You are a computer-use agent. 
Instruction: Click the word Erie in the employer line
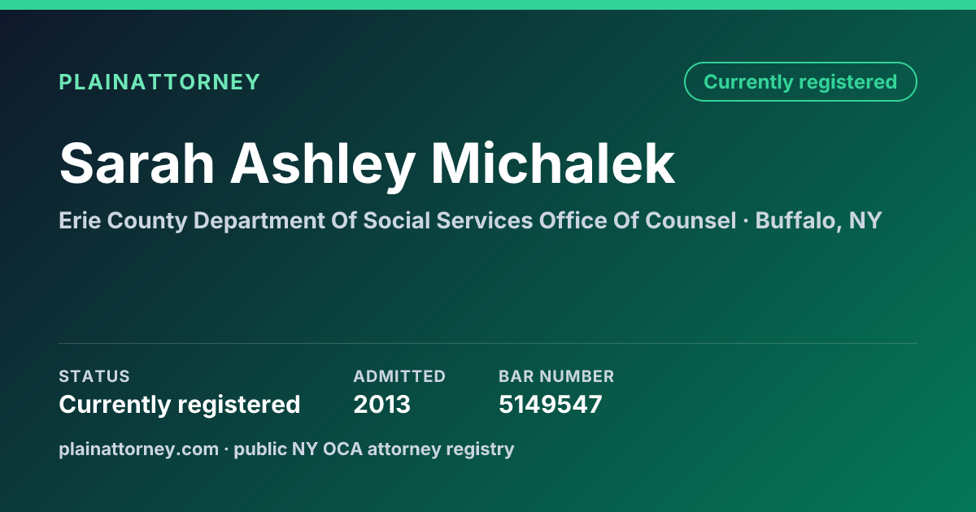tap(79, 220)
